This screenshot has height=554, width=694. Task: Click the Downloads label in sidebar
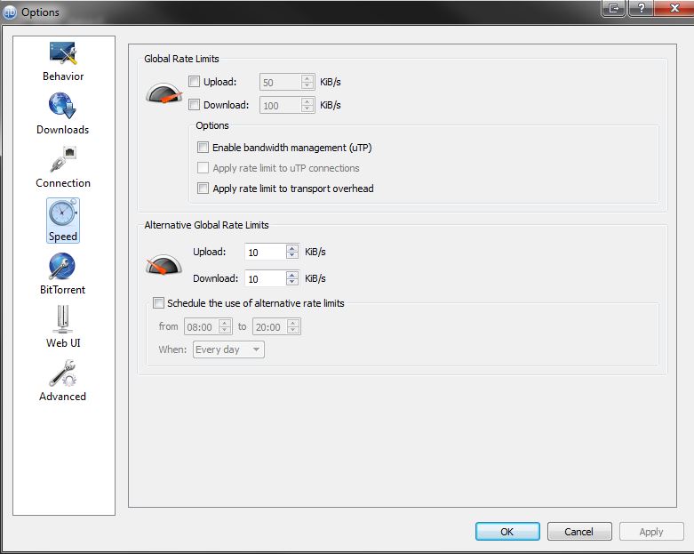[63, 130]
